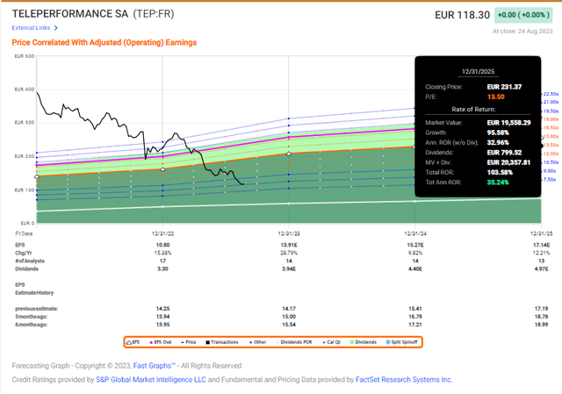The image size is (562, 394).
Task: Click the Closing Price EUR 231.37 value
Action: click(504, 87)
